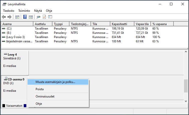
Task: Click the show/hide action pane icon
Action: click(31, 17)
